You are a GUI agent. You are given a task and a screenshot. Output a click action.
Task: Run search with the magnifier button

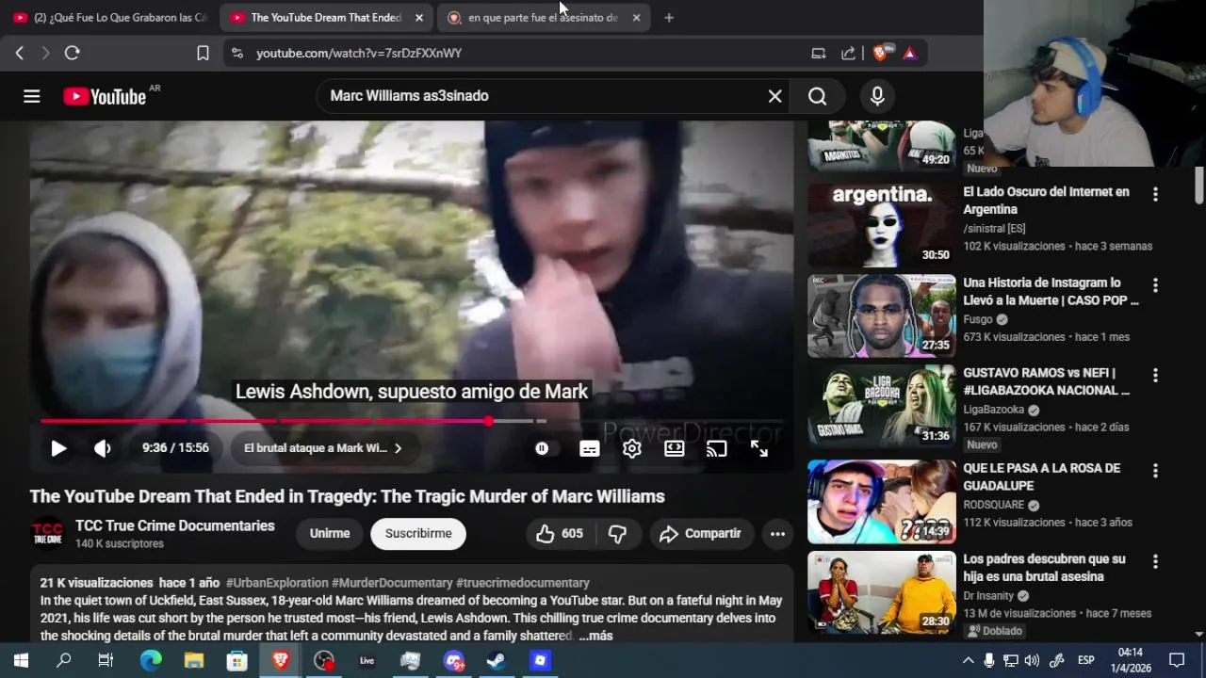pos(817,96)
